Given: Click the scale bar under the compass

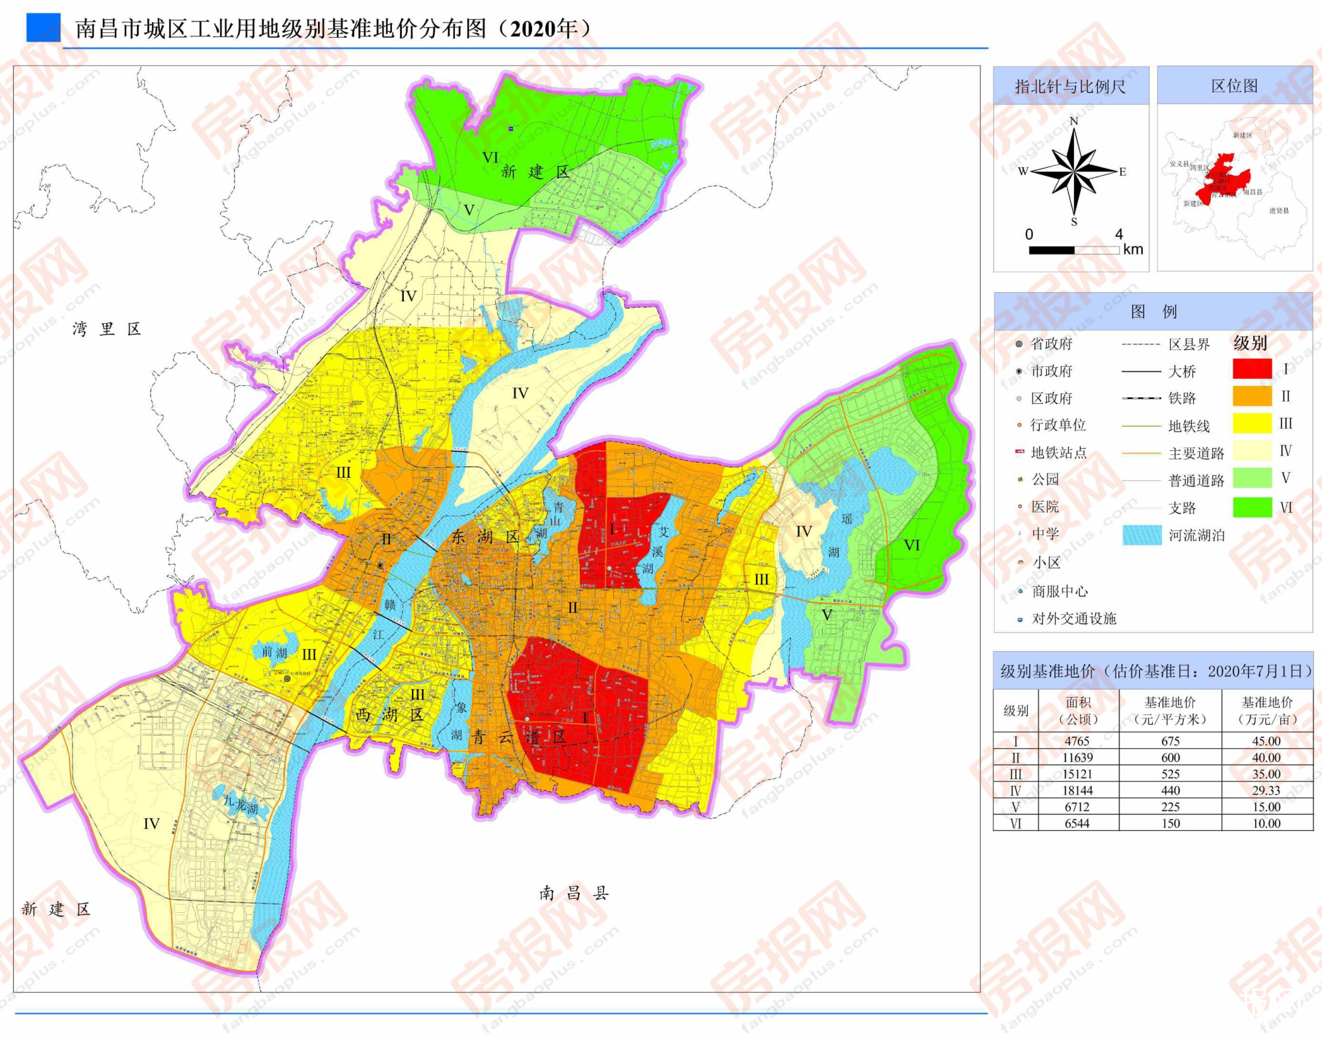Looking at the screenshot, I should pos(1074,250).
